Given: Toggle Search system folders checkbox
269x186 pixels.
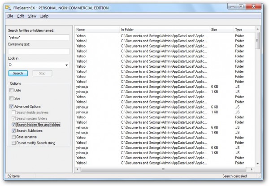Looking at the screenshot, I should pos(13,118).
